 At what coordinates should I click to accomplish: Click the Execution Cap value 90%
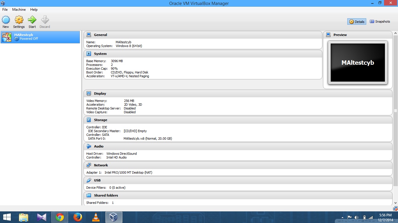114,69
